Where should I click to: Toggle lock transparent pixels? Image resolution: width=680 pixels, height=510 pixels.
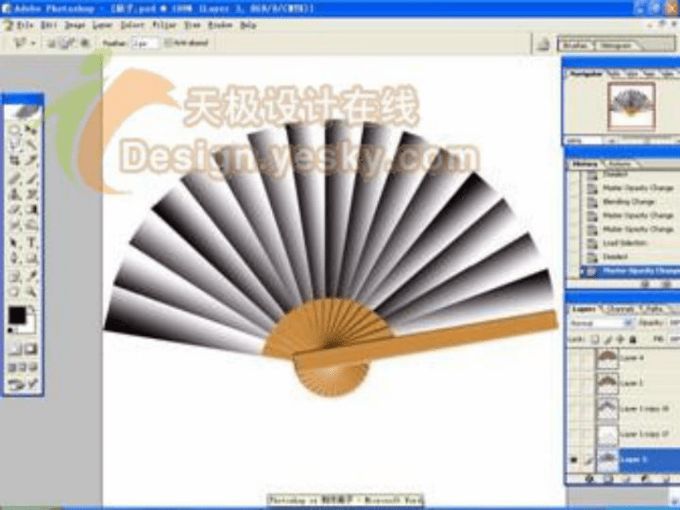pyautogui.click(x=595, y=339)
